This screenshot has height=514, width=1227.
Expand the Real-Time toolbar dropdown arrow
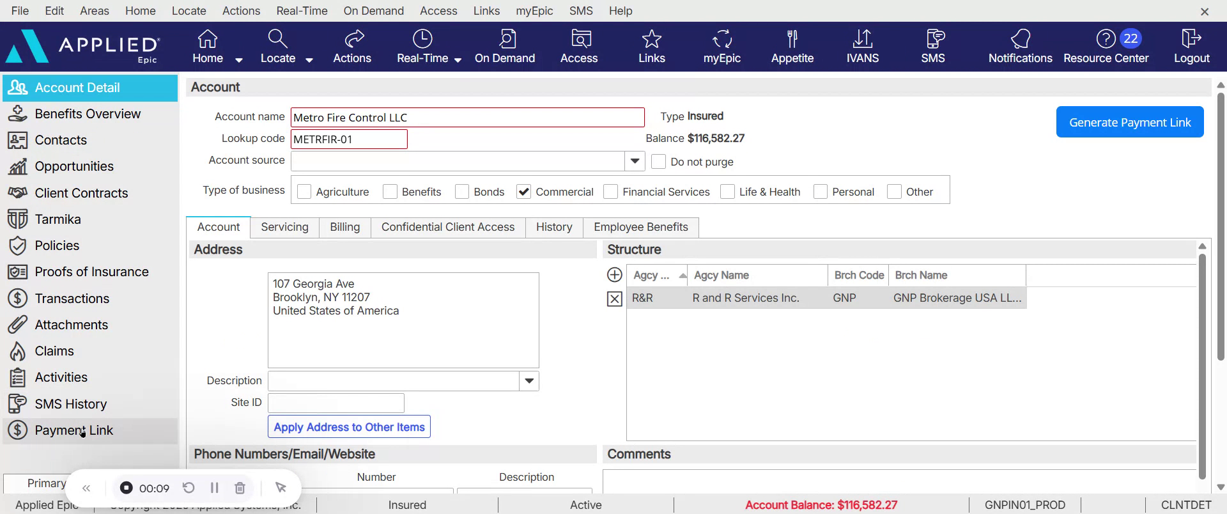click(458, 60)
